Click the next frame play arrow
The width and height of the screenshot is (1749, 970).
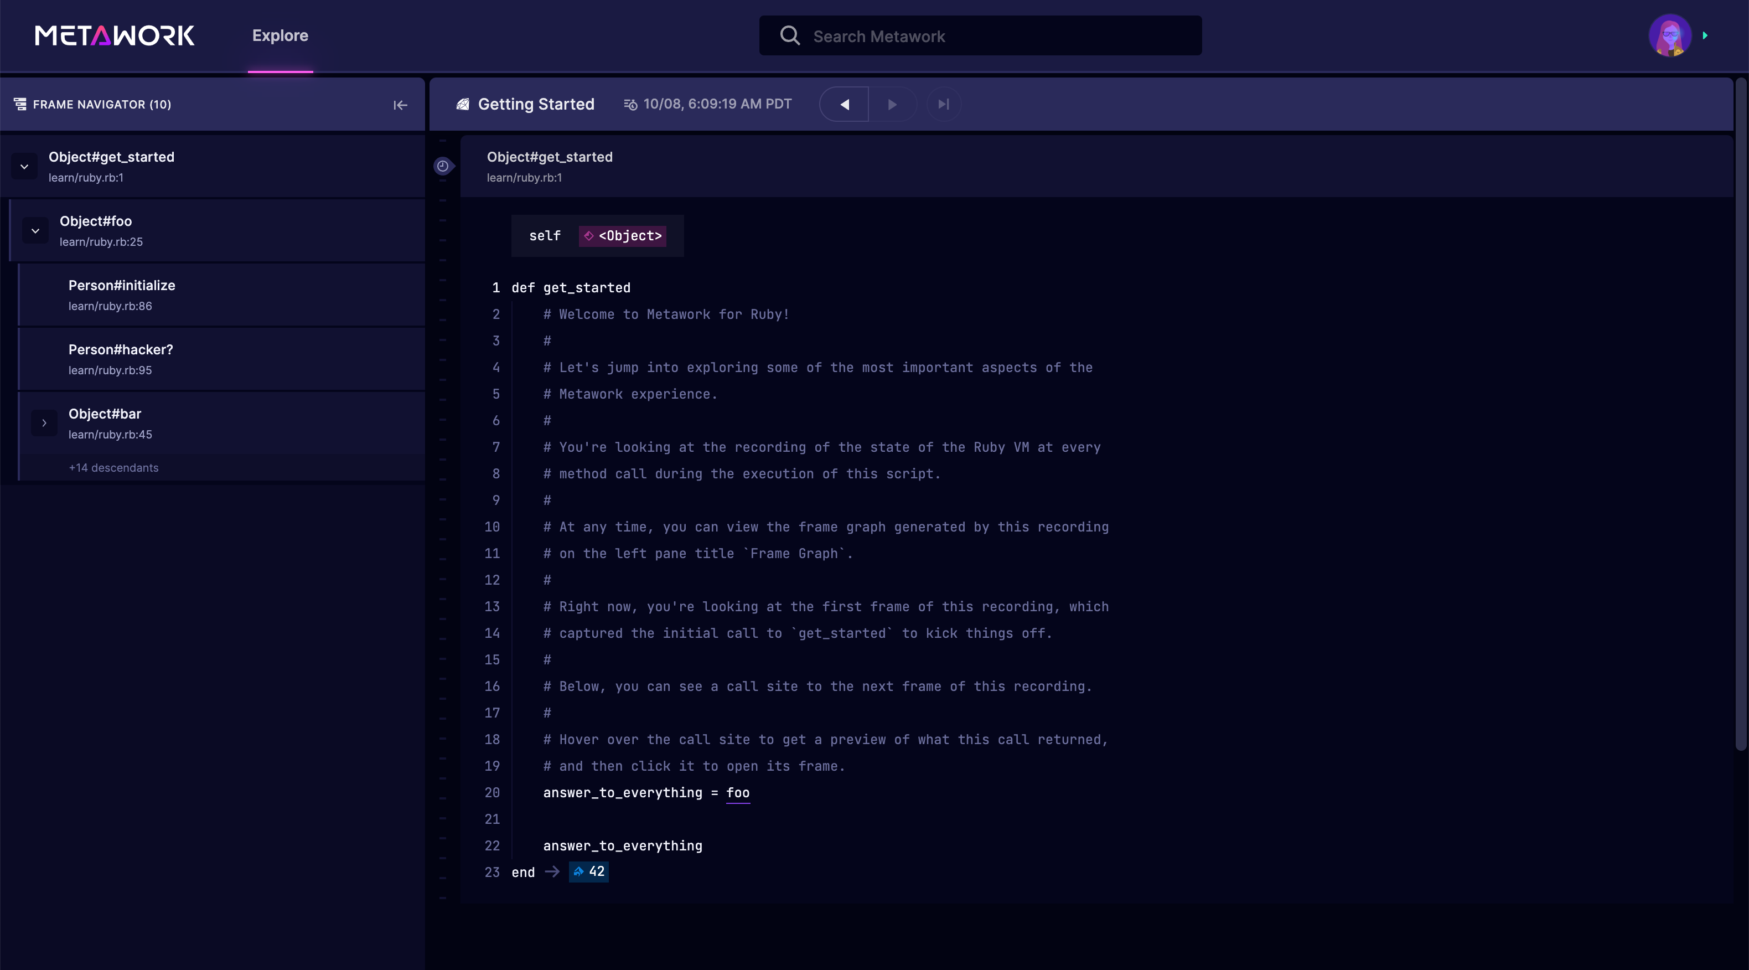click(x=892, y=105)
